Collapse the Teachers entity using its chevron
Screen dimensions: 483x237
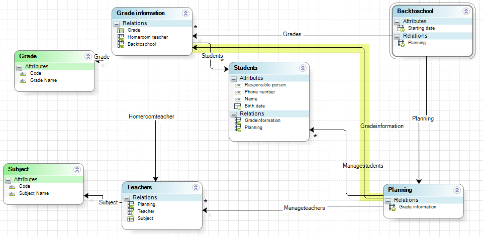pos(196,187)
